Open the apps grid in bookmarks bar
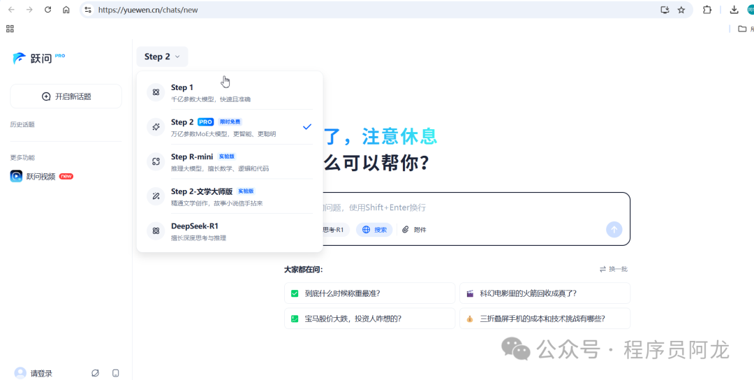The height and width of the screenshot is (380, 754). tap(10, 29)
